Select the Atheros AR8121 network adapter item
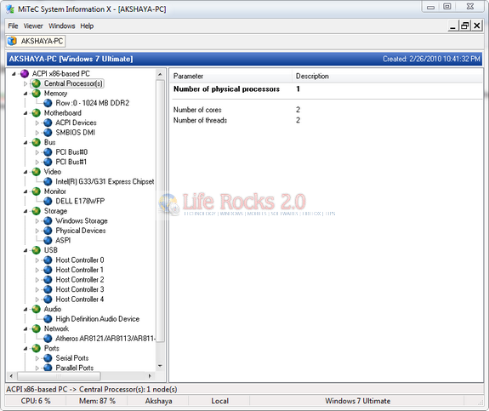The width and height of the screenshot is (489, 411). point(105,339)
